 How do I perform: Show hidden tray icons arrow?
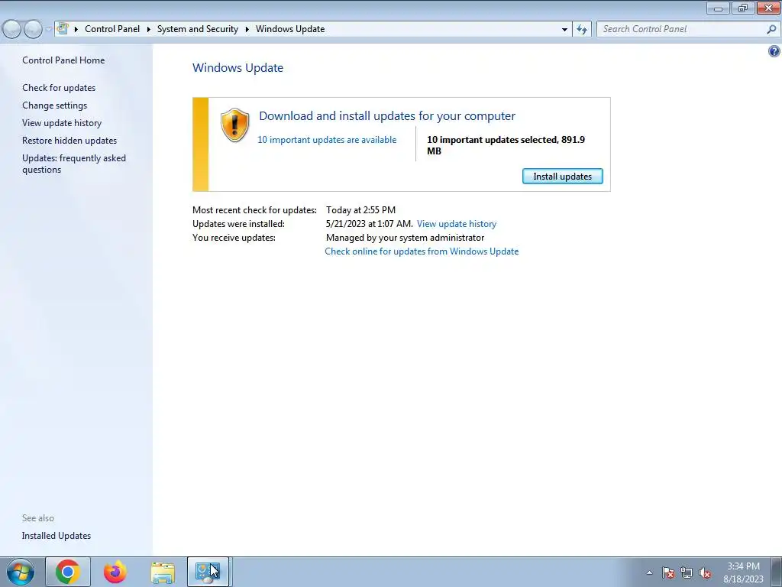pos(649,572)
